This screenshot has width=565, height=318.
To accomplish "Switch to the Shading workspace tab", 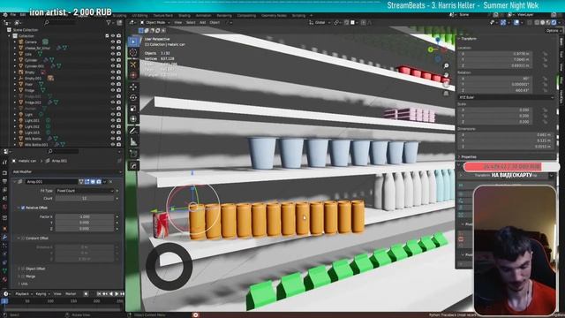I will (185, 16).
